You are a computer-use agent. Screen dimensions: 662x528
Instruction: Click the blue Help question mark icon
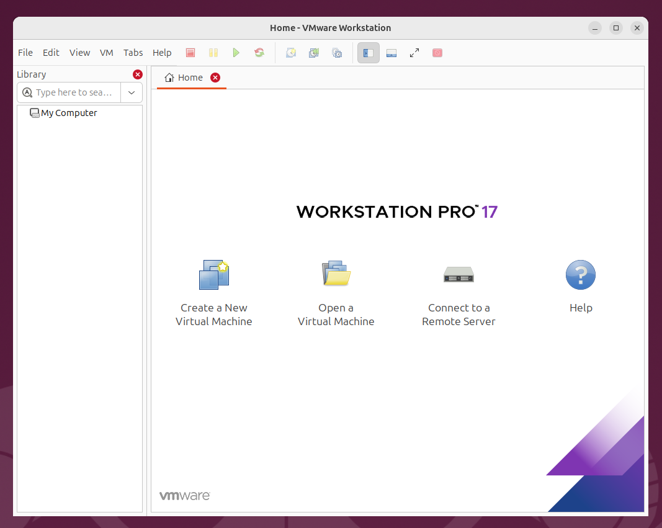pos(581,275)
